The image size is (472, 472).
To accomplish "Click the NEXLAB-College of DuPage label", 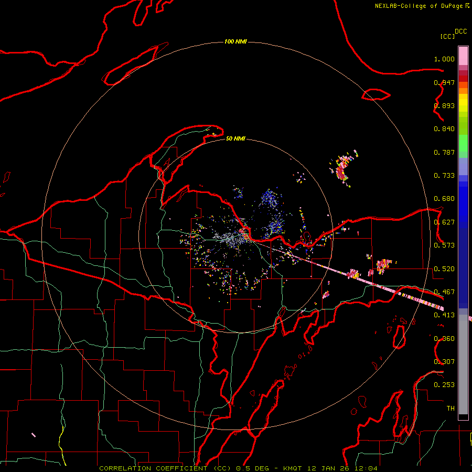I will pyautogui.click(x=419, y=6).
